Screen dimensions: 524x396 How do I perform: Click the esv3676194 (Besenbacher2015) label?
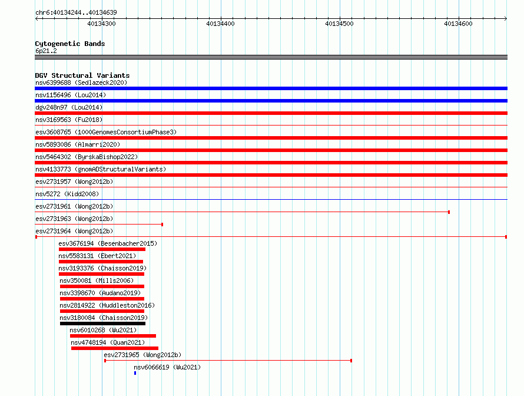108,243
